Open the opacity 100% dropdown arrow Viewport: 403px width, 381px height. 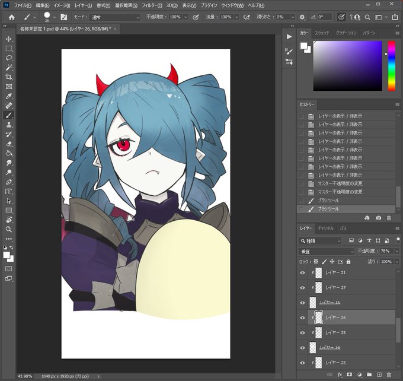coord(185,17)
